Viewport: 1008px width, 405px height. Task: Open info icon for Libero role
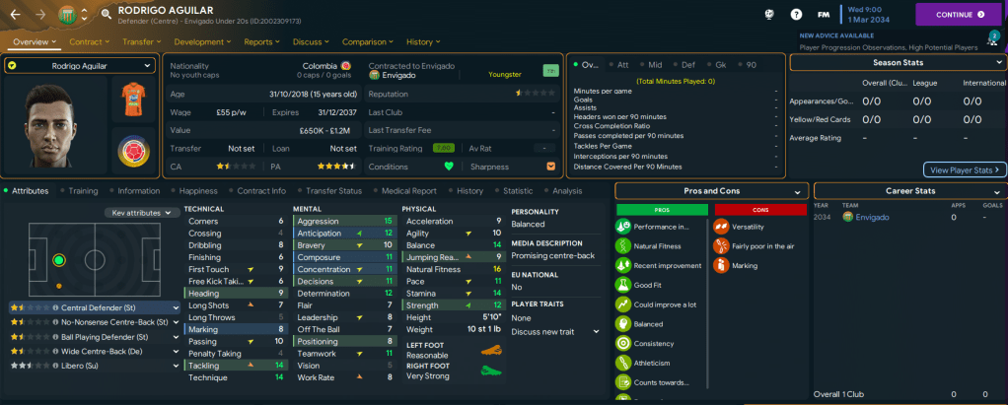[x=54, y=365]
